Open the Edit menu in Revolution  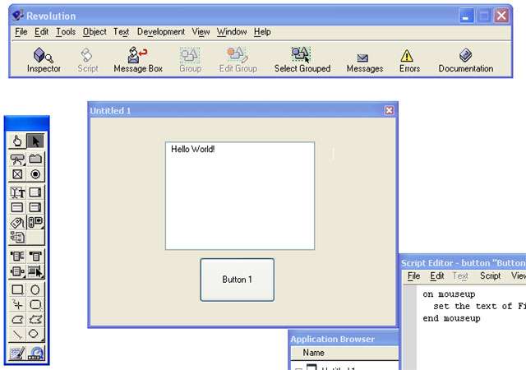(x=42, y=32)
